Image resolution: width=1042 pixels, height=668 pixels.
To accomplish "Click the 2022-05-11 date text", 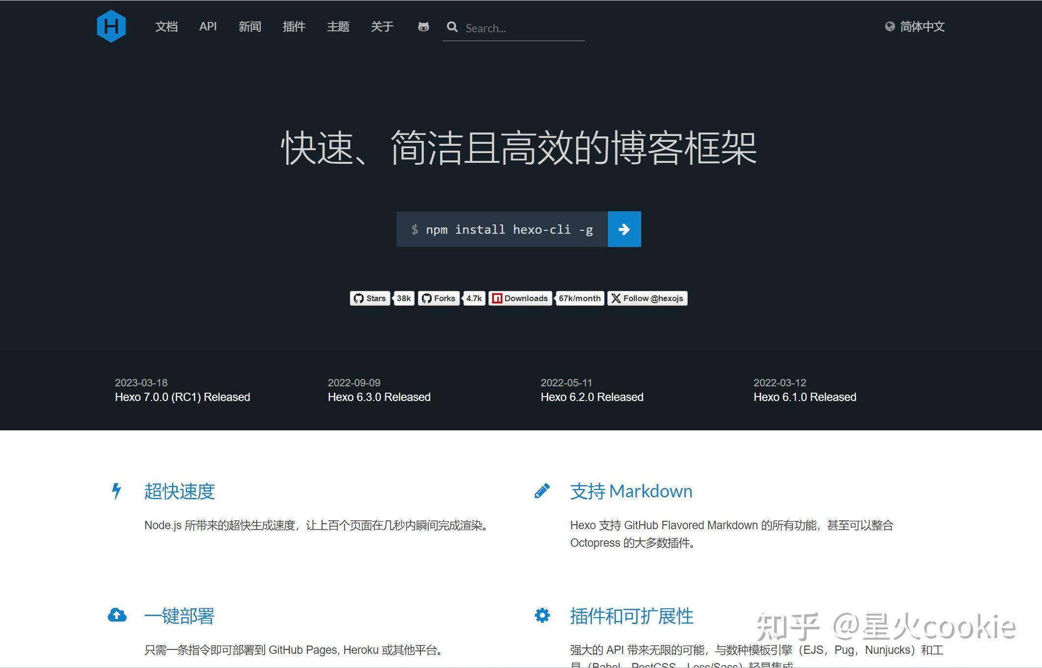I will pyautogui.click(x=566, y=382).
